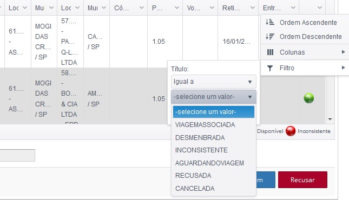Expand Colunas submenu arrow
This screenshot has width=349, height=200.
tap(343, 52)
